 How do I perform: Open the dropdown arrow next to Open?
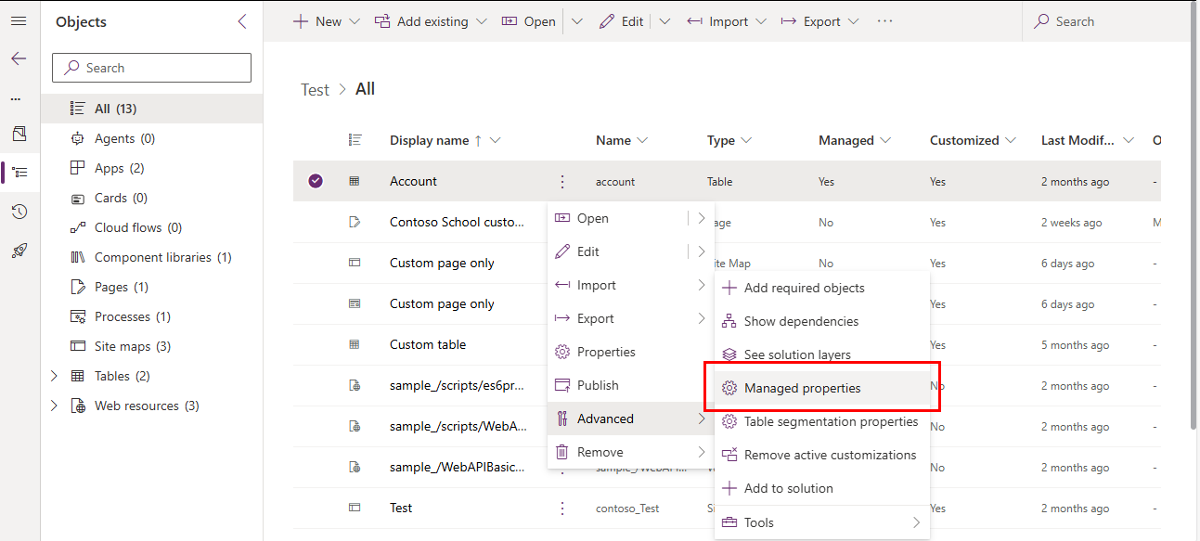click(x=577, y=20)
